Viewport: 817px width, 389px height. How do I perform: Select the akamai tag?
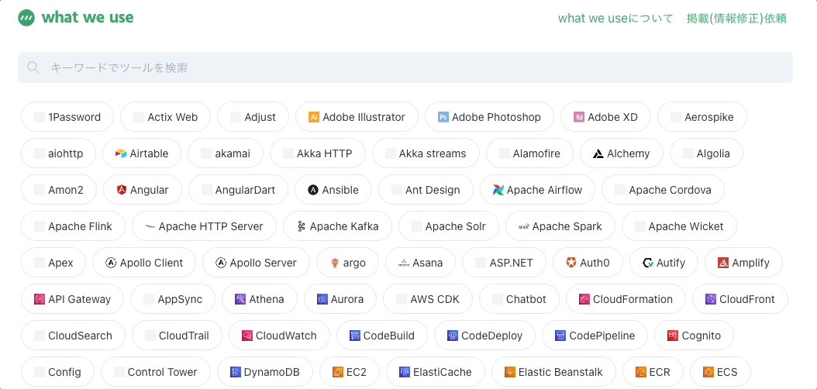click(x=226, y=153)
